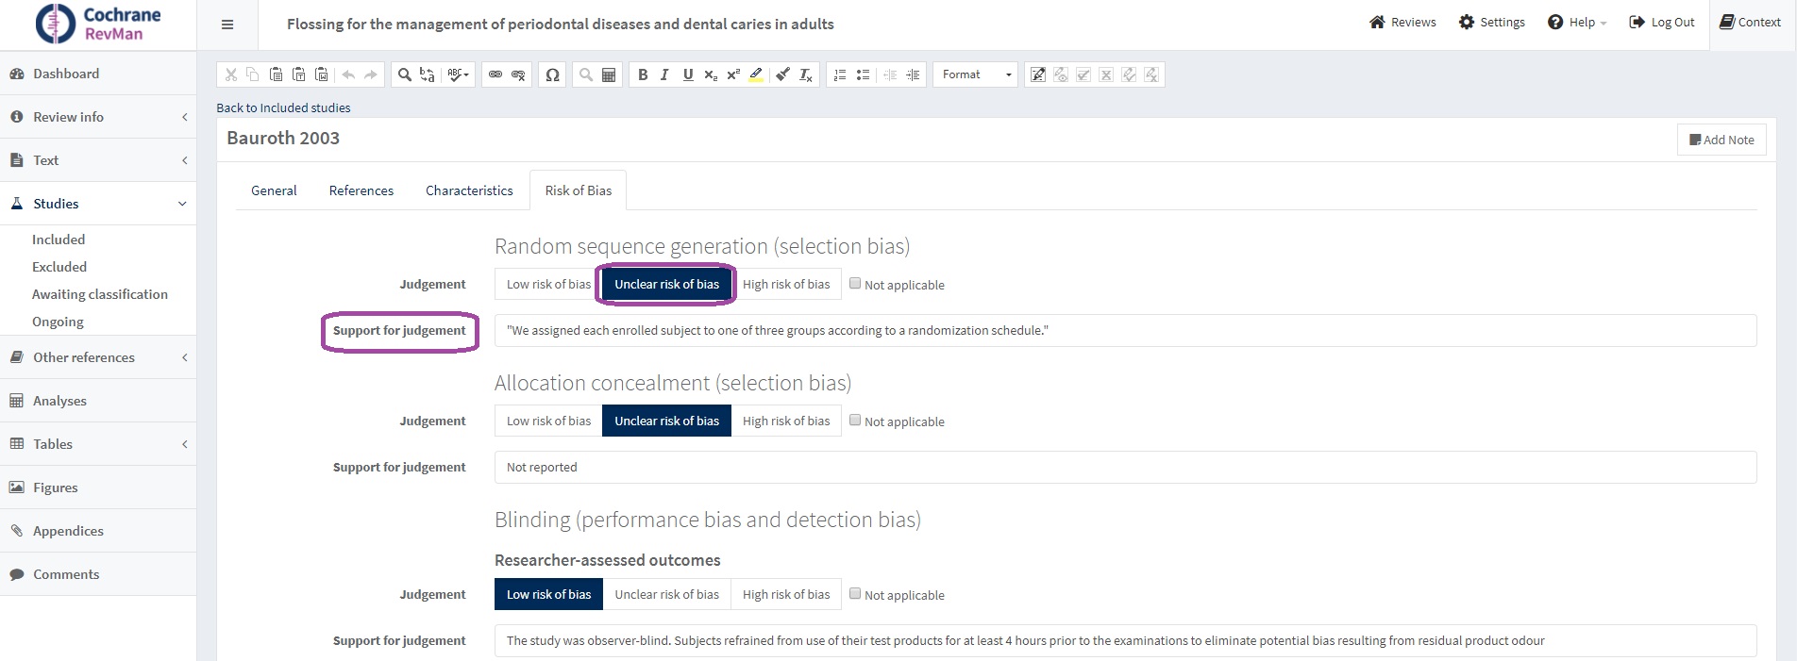The width and height of the screenshot is (1797, 661).
Task: Switch to the Characteristics tab
Action: 469,190
